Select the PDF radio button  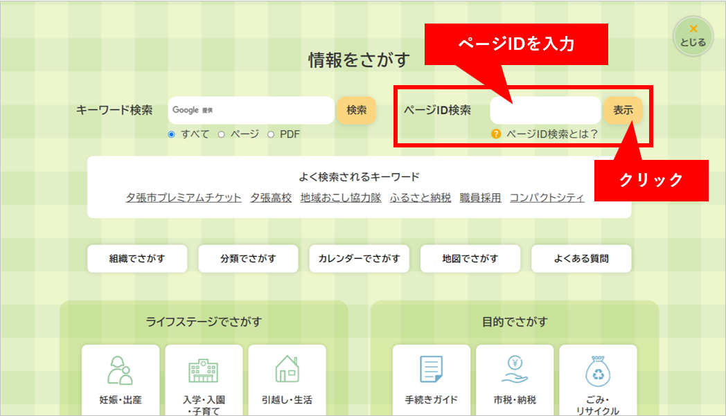271,134
